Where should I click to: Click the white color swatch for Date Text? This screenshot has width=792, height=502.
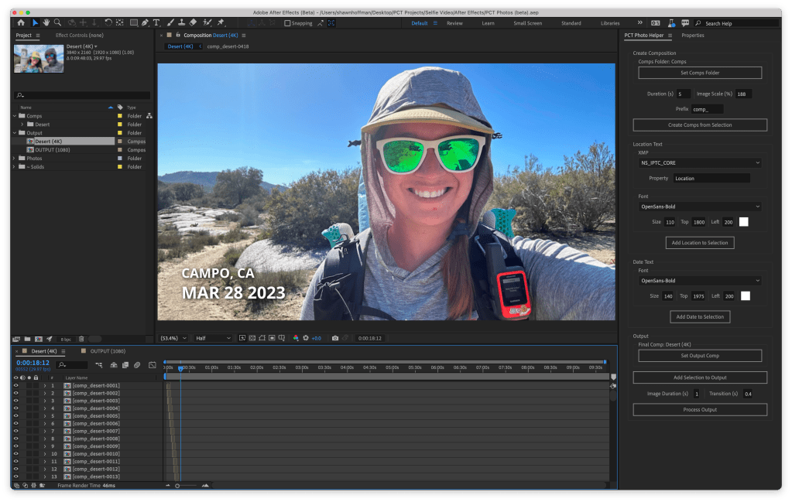coord(745,295)
